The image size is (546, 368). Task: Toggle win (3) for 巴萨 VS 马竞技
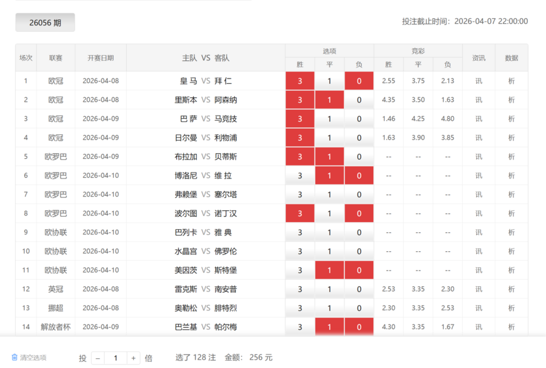(x=300, y=119)
